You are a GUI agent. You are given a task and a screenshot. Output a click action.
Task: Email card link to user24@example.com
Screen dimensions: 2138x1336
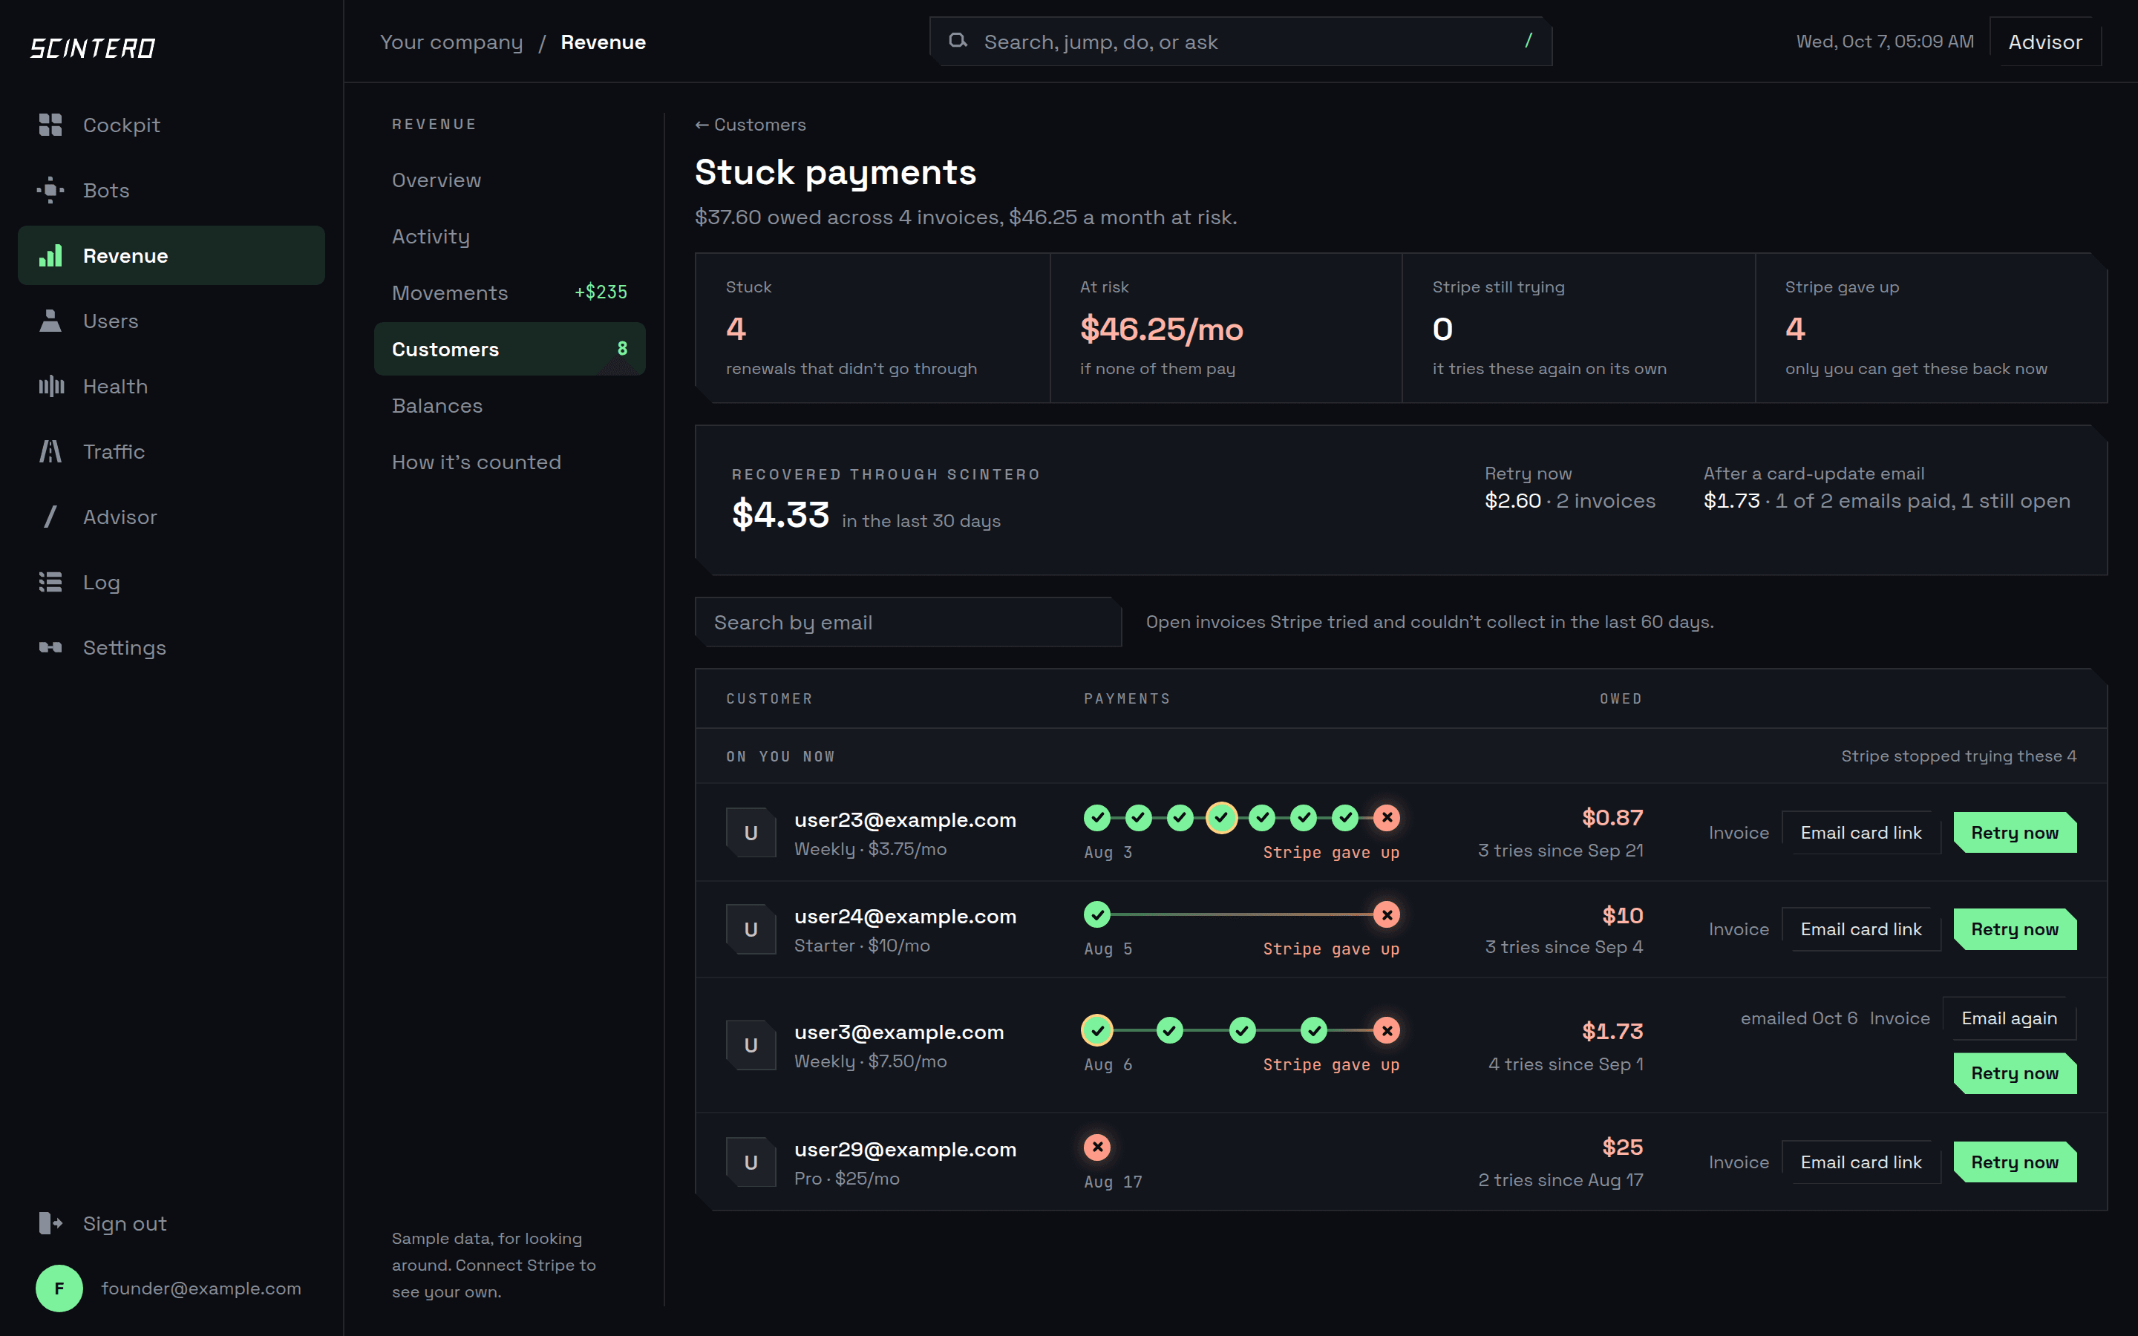(1860, 929)
